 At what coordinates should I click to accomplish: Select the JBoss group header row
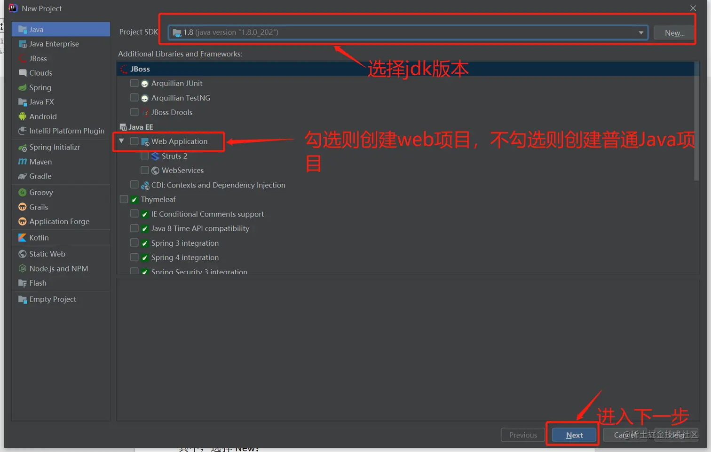[405, 69]
